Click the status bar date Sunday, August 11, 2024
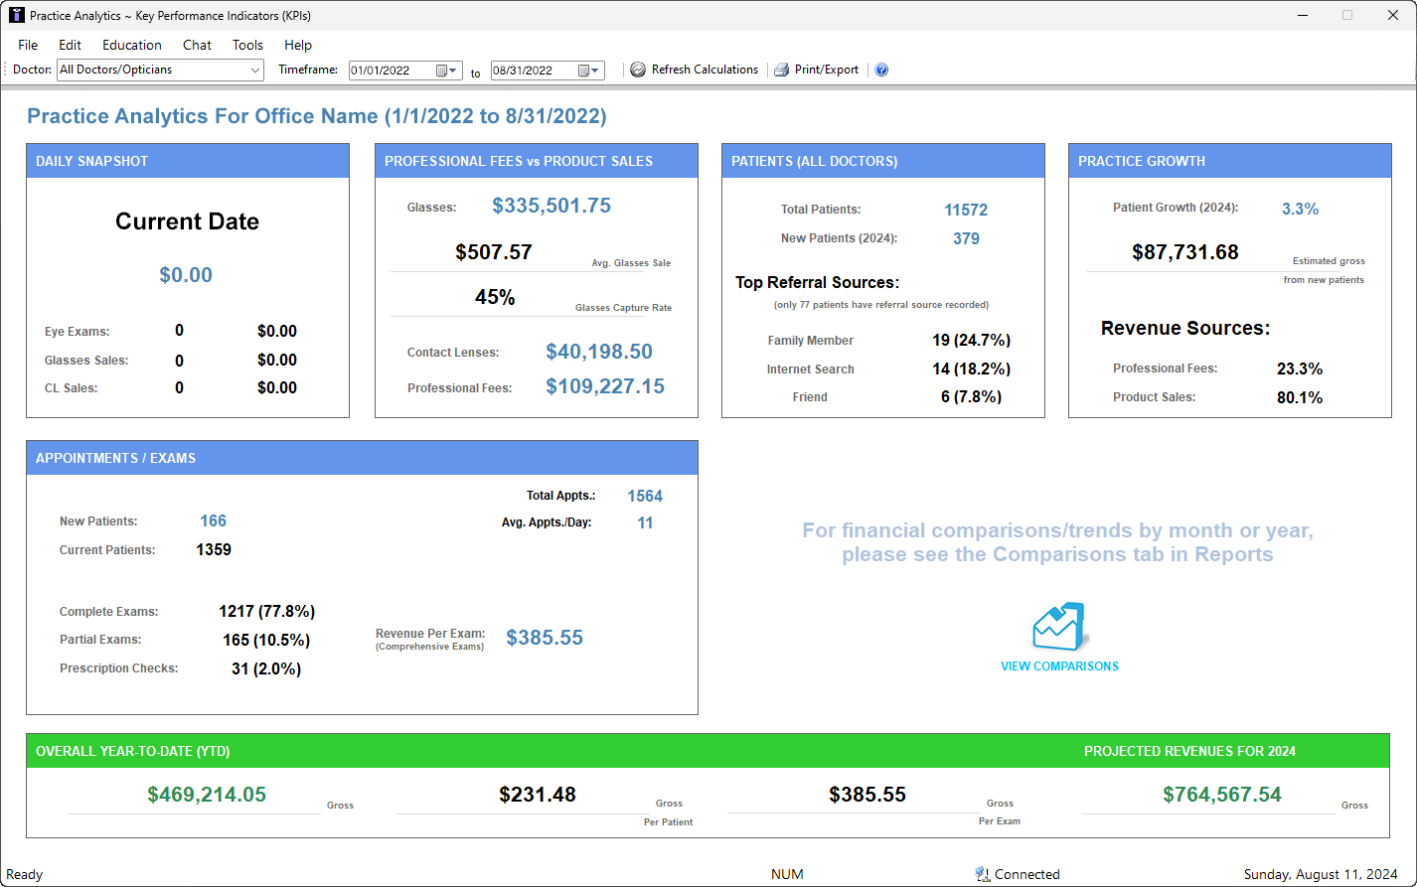The height and width of the screenshot is (887, 1417). pyautogui.click(x=1321, y=875)
